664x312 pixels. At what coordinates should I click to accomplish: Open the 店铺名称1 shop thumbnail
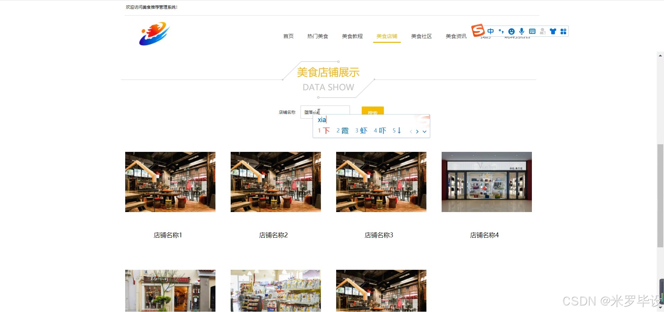point(170,182)
